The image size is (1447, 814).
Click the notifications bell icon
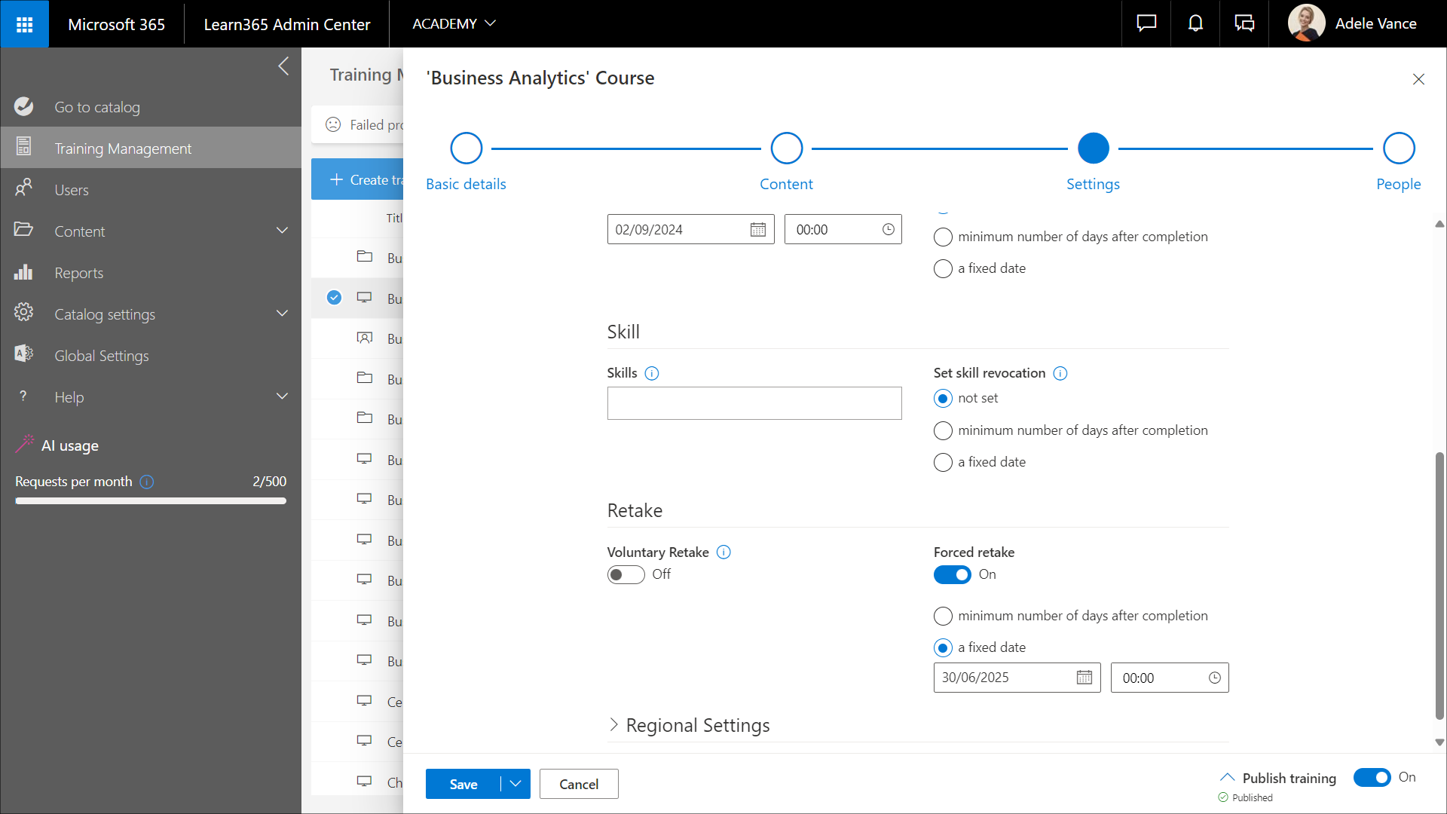point(1195,24)
